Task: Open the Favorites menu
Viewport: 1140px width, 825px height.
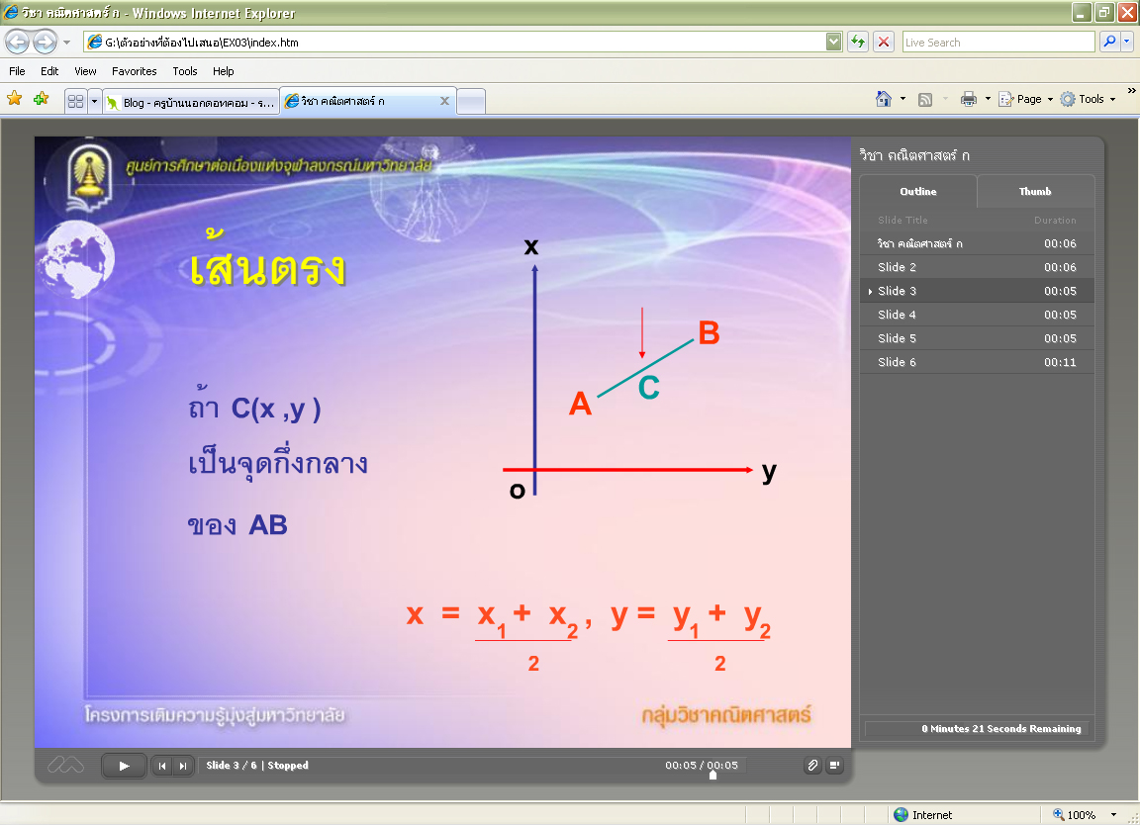Action: pos(134,71)
